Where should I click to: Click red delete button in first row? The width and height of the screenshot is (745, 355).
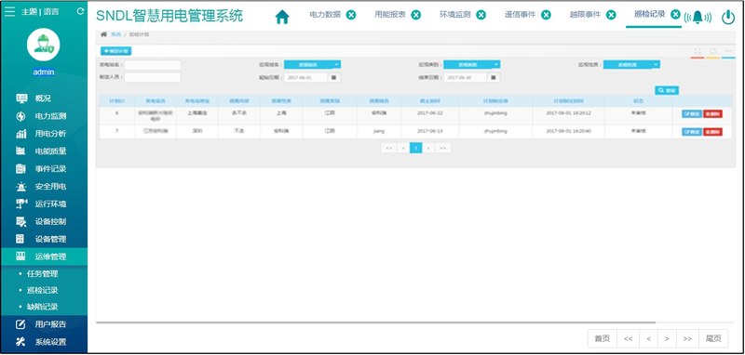712,113
